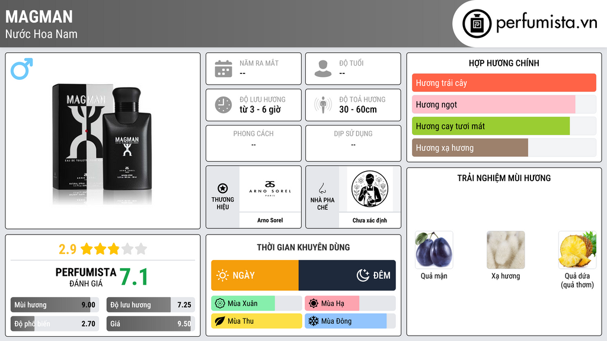Click the sun icon in Ngày bar
This screenshot has width=607, height=341.
tap(223, 275)
